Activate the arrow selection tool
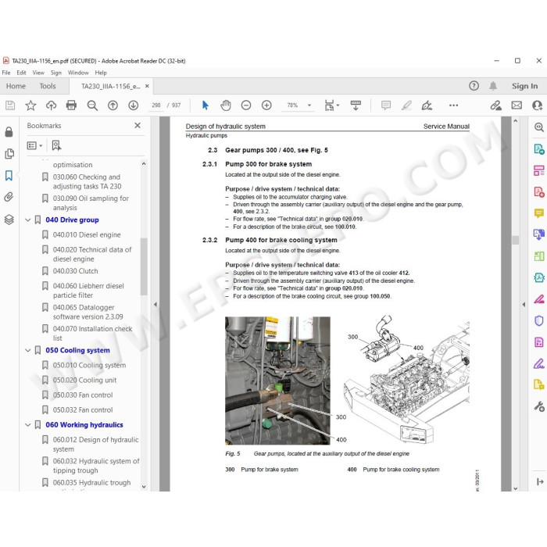This screenshot has height=547, width=547. pos(205,105)
